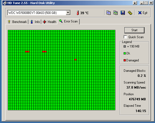Click the red Damaged legend swatch
155x123 pixels.
(x=125, y=60)
